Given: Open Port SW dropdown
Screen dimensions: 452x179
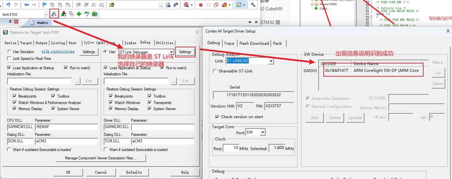Looking at the screenshot, I should pos(263,132).
